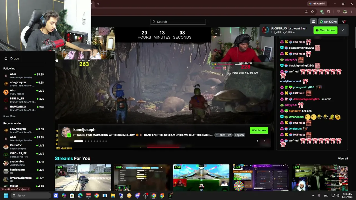Click View all for Streams For You
This screenshot has width=356, height=200.
[343, 159]
